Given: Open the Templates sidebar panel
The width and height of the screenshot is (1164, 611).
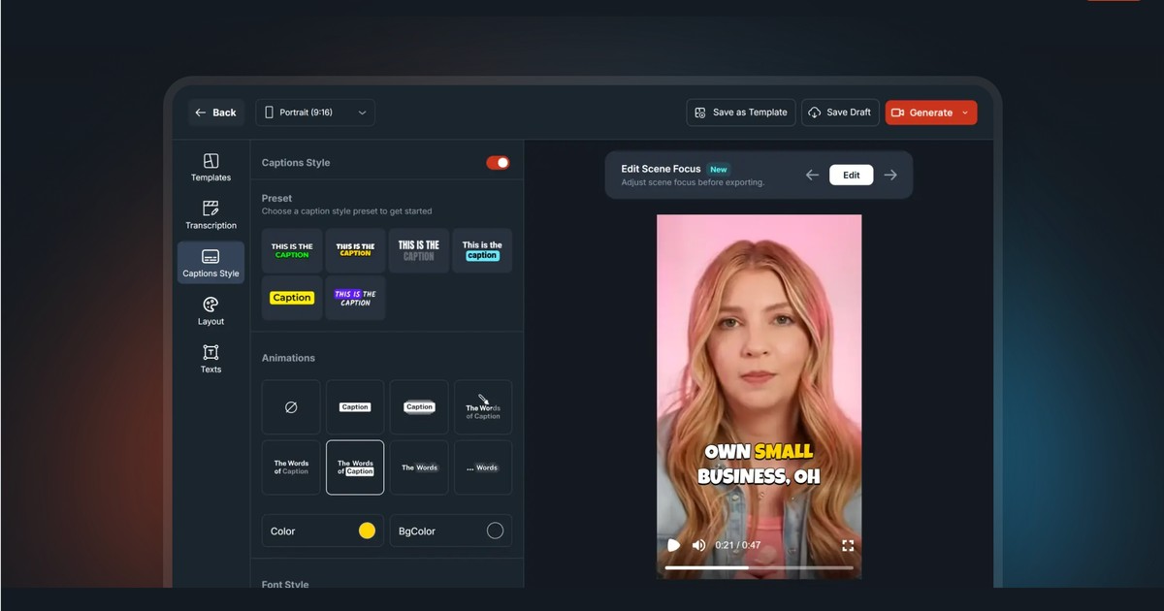Looking at the screenshot, I should (210, 167).
